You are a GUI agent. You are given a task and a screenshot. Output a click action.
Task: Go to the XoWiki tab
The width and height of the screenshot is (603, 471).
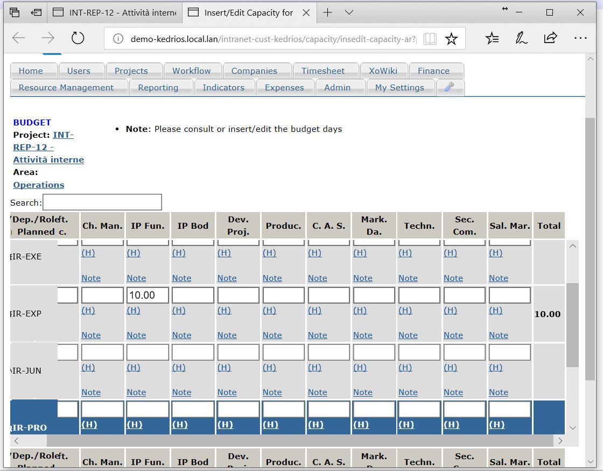(383, 71)
